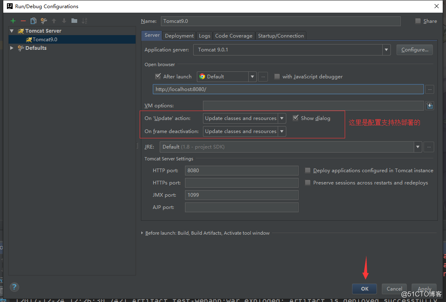Click URL field ellipsis button
The width and height of the screenshot is (446, 302).
click(x=430, y=89)
